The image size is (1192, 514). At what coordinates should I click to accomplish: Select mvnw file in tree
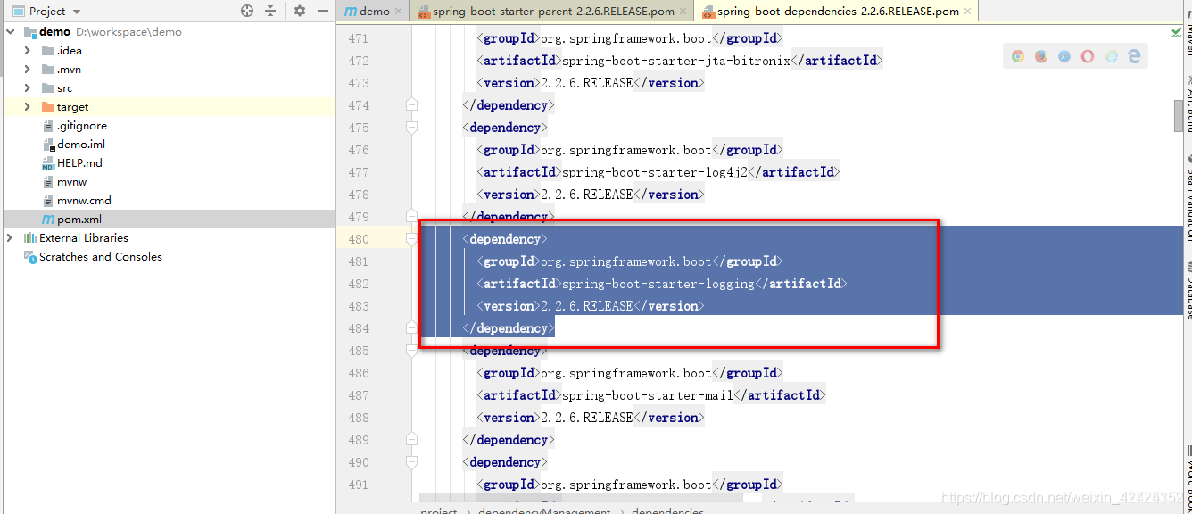[x=71, y=182]
